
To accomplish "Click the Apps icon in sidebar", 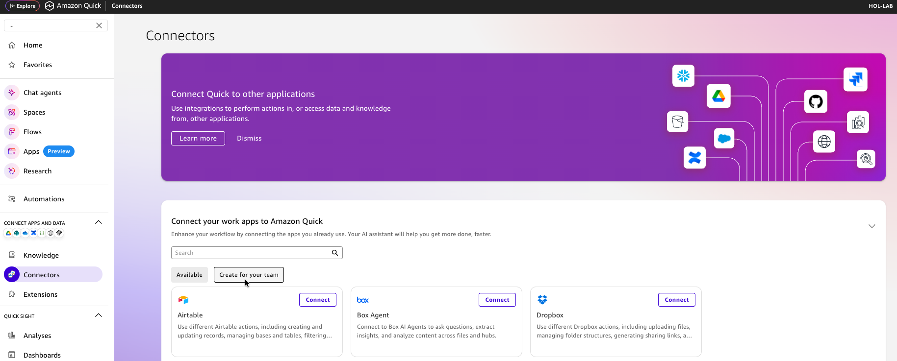I will coord(12,151).
